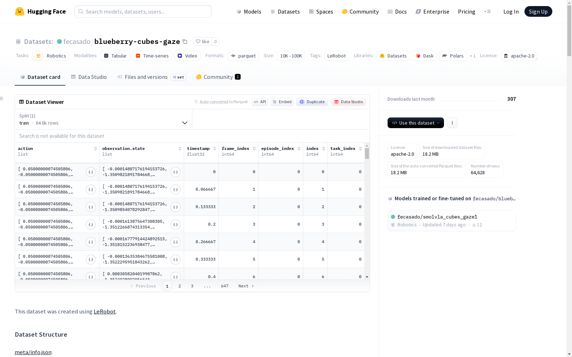Go to page 2 of the table

point(179,286)
